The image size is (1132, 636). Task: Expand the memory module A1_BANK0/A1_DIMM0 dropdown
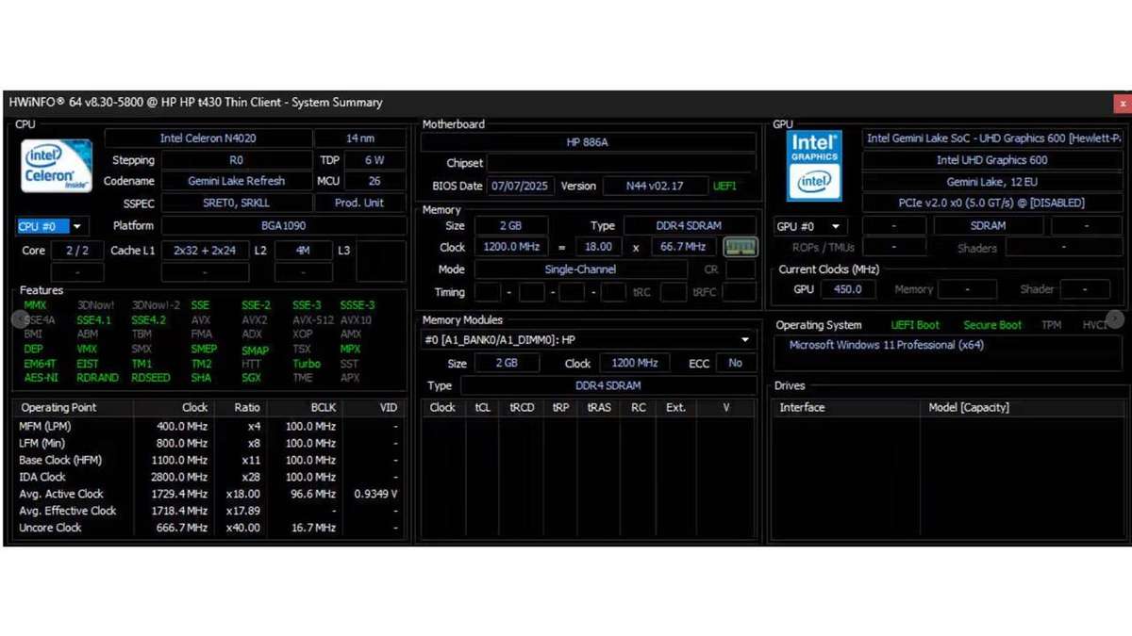click(745, 340)
